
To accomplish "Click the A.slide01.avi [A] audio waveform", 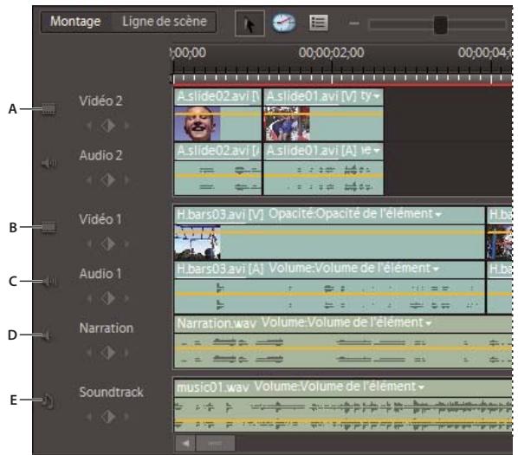I will click(324, 179).
